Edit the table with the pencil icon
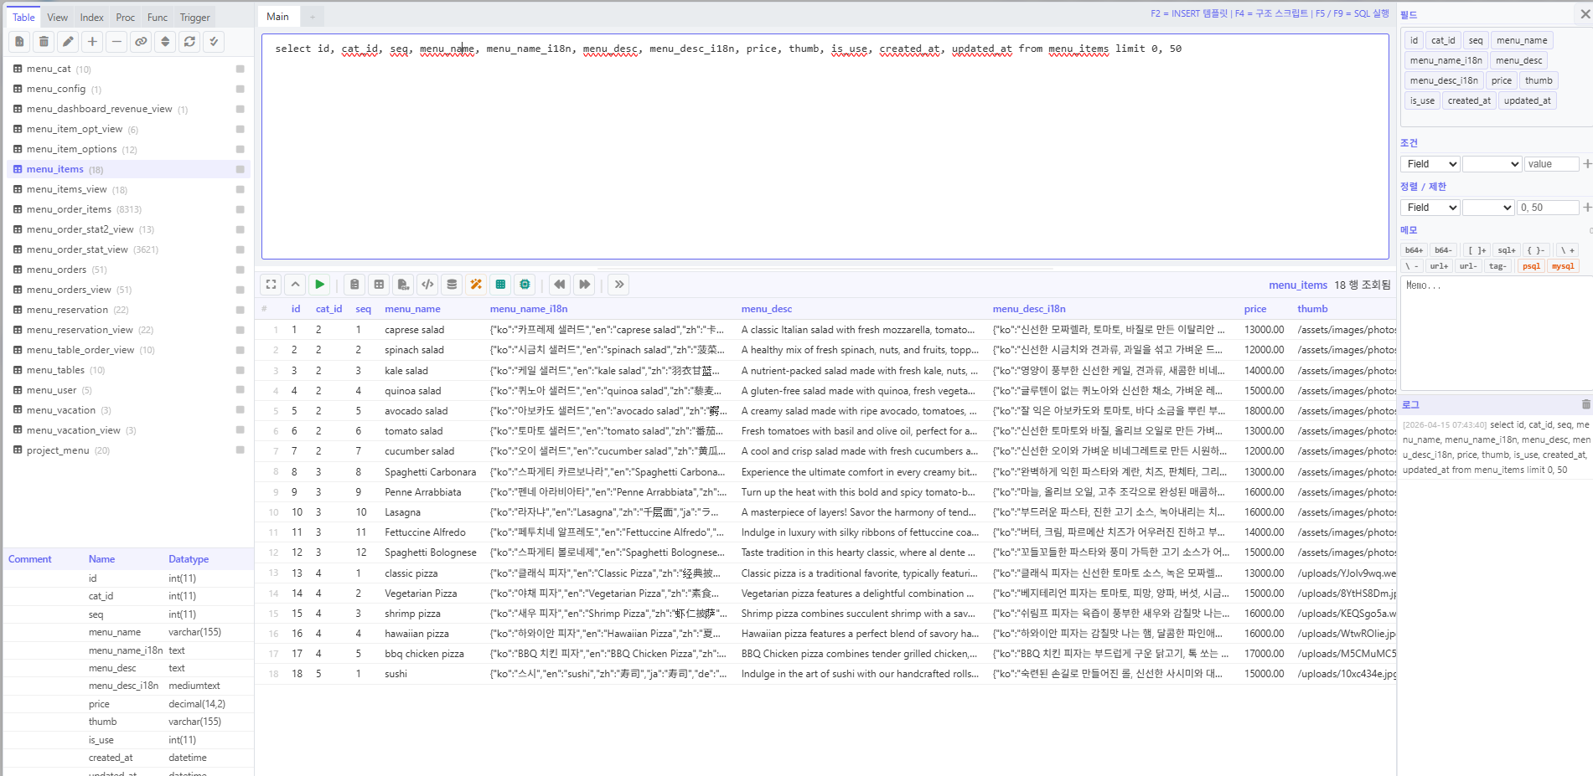 [68, 41]
